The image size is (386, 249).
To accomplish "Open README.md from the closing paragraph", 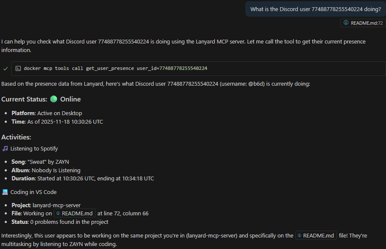I will pyautogui.click(x=316, y=235).
